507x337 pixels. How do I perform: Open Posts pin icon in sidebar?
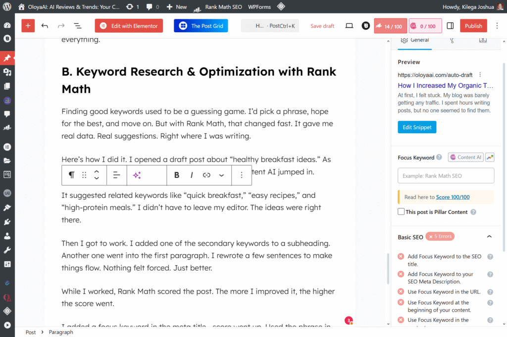point(7,58)
